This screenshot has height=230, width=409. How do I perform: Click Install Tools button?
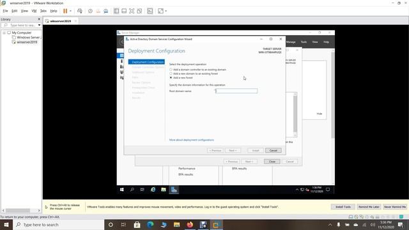click(x=343, y=207)
